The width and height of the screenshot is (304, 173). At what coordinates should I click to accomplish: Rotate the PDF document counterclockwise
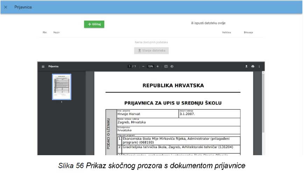tap(172, 66)
